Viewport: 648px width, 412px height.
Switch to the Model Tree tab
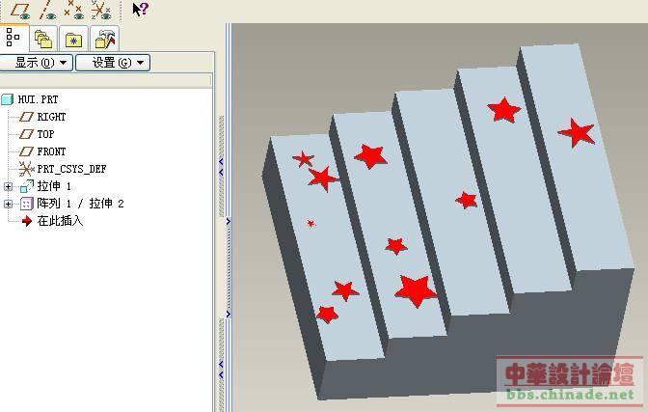tap(13, 38)
